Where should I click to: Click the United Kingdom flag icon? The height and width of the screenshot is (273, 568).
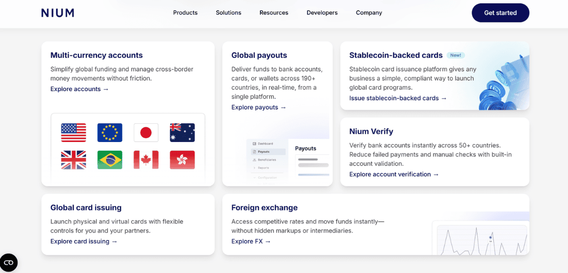(x=74, y=160)
